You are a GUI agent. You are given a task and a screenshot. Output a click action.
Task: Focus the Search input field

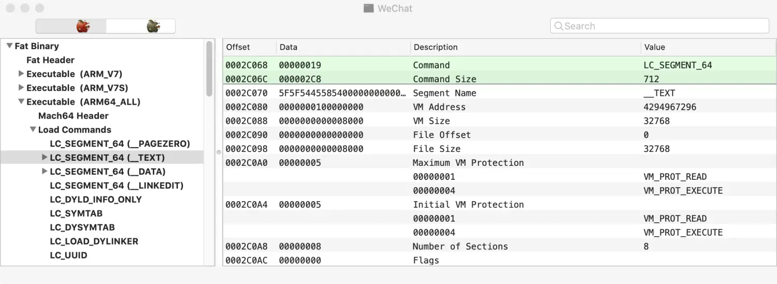[x=663, y=26]
